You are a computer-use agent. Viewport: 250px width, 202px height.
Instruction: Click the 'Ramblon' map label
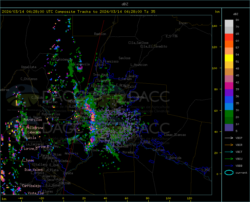coord(100,34)
